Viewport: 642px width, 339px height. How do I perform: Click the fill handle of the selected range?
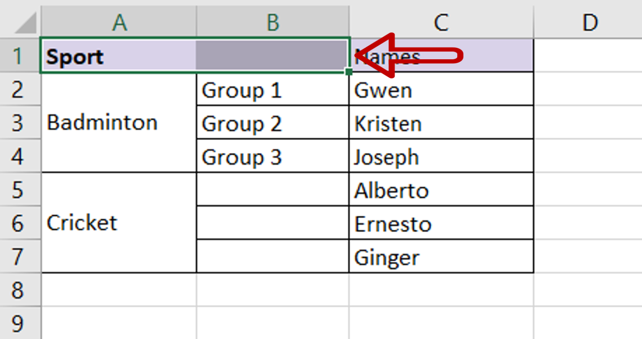coord(349,72)
